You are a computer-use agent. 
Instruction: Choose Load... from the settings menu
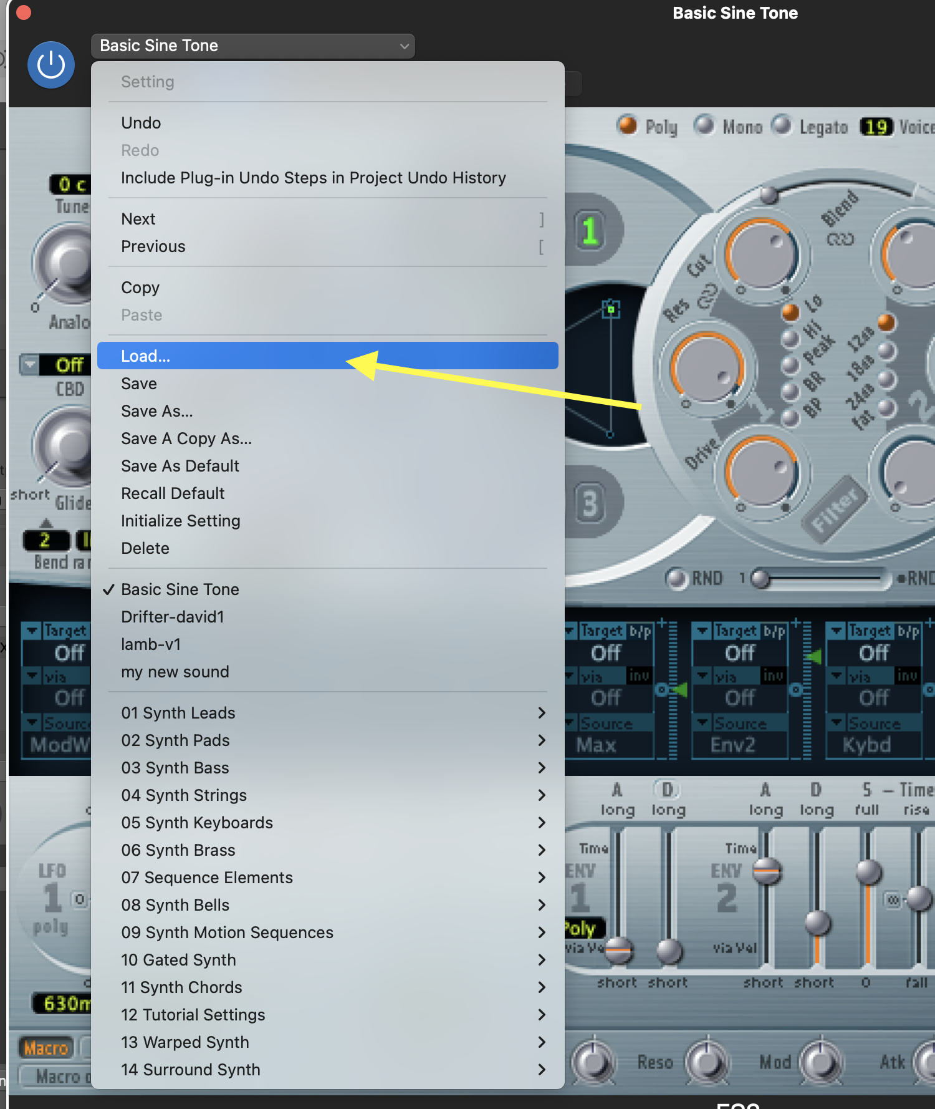(x=327, y=356)
